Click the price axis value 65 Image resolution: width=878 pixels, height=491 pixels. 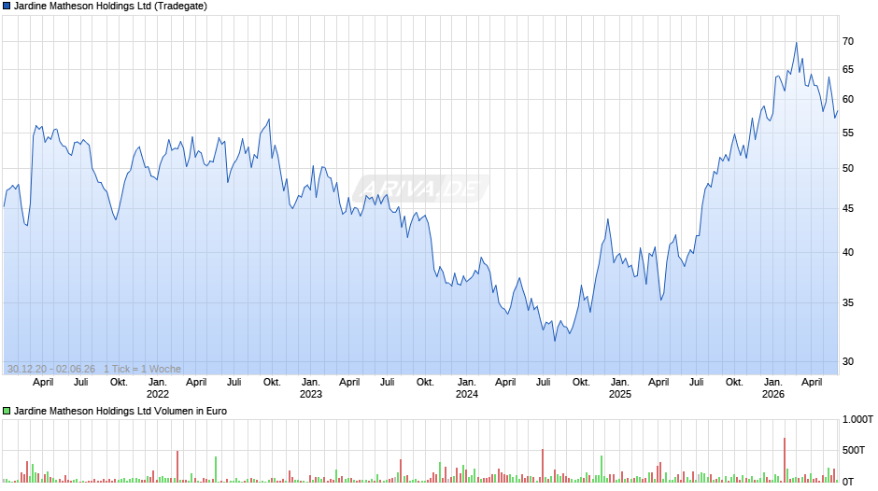tap(848, 69)
